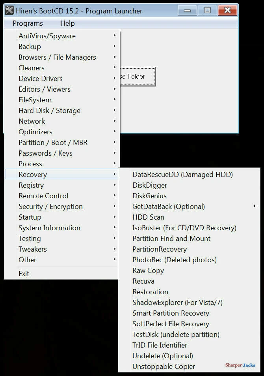Launch DataRescueDD (Damaged HDD)

point(189,174)
